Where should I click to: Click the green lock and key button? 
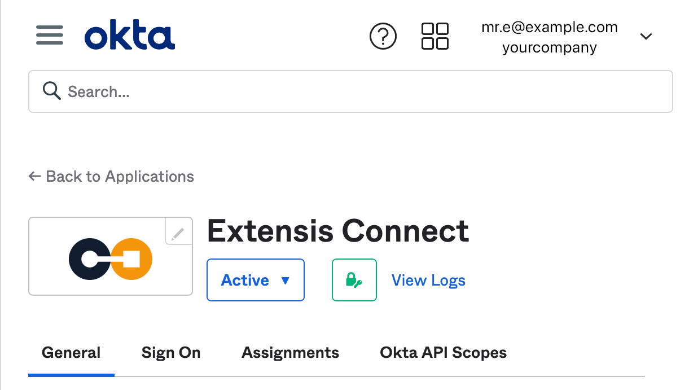(354, 280)
